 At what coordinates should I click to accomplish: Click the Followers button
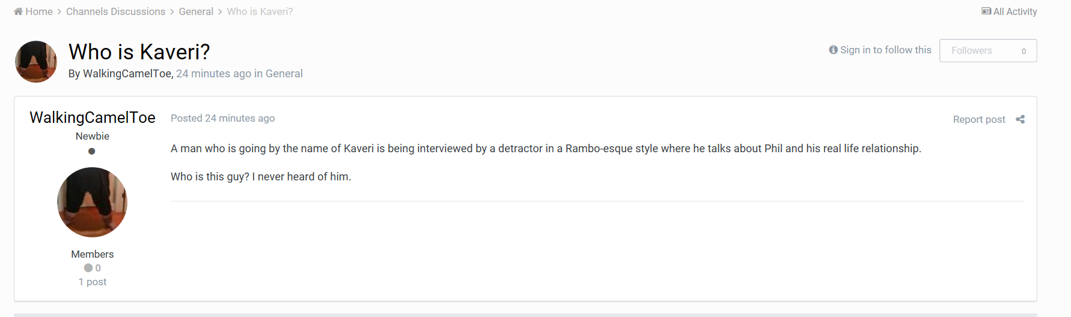tap(988, 50)
